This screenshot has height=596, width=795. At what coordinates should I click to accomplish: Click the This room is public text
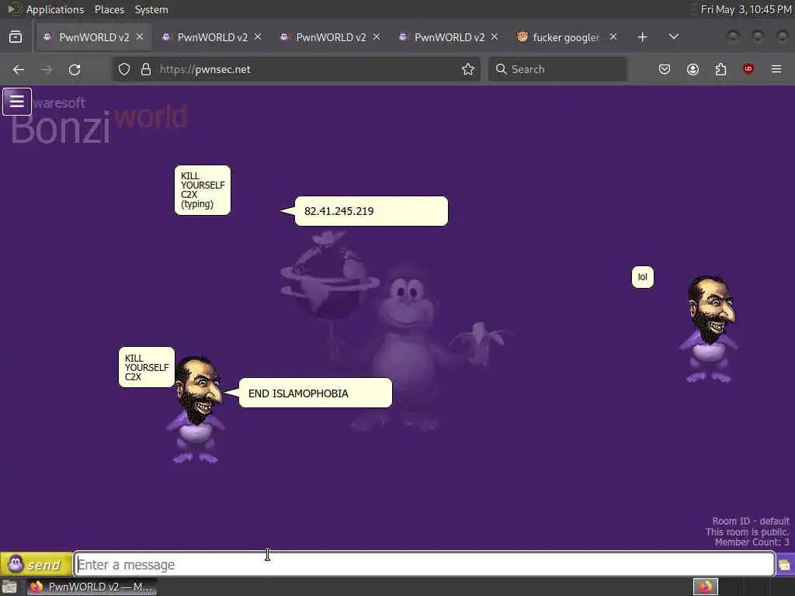click(x=747, y=532)
